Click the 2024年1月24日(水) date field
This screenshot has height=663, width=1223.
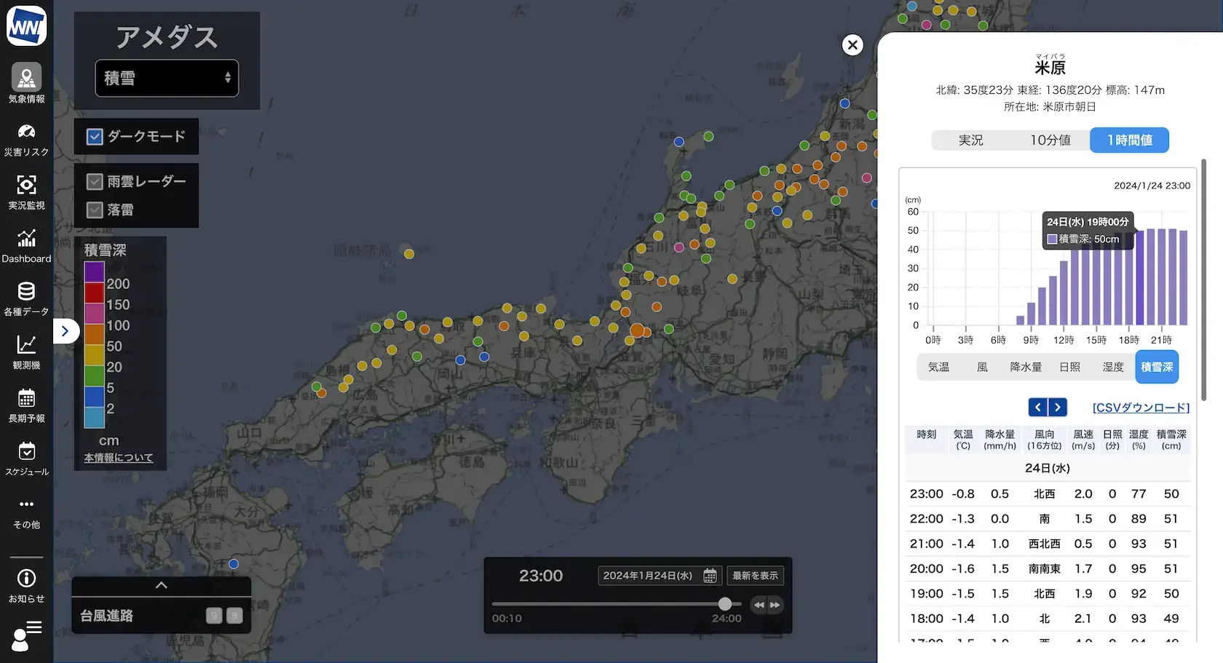[660, 576]
